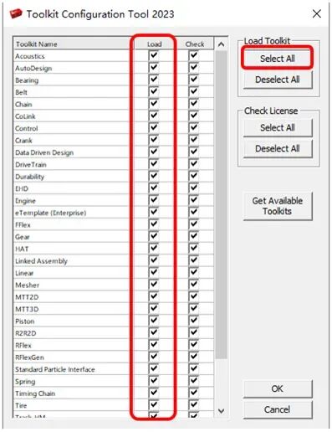332x432 pixels.
Task: Toggle Load checkbox for Bearing
Action: pos(154,80)
